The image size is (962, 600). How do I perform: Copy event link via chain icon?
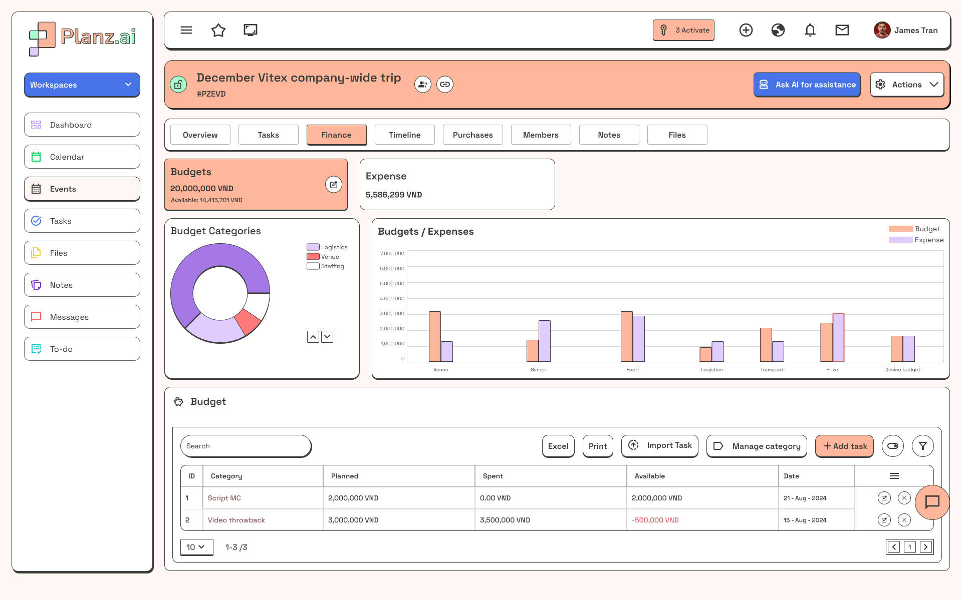[445, 85]
